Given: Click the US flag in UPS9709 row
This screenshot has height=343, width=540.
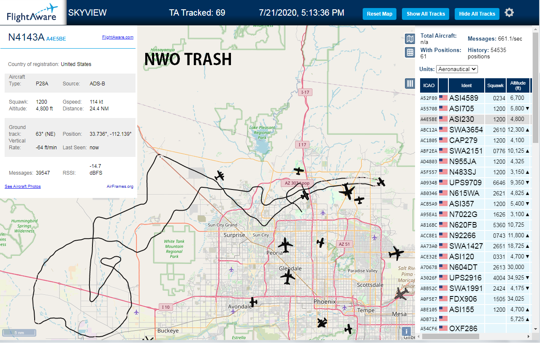Looking at the screenshot, I should 443,182.
